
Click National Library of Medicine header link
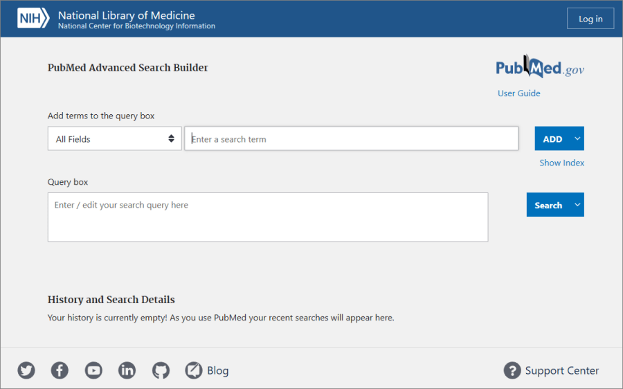(x=127, y=15)
